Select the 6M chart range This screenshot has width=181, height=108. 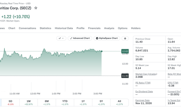(x=47, y=103)
